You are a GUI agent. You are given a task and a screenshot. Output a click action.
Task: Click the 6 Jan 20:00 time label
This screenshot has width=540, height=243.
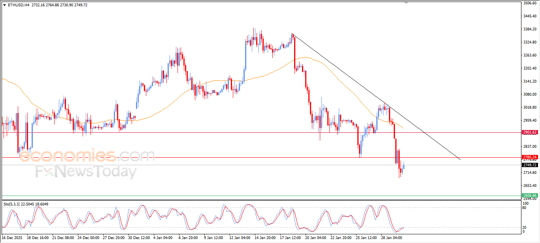[188, 238]
